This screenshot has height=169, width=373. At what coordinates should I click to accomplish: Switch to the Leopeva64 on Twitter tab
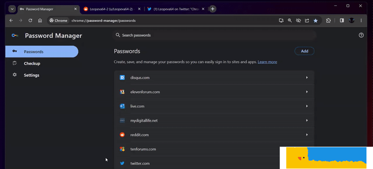(176, 9)
